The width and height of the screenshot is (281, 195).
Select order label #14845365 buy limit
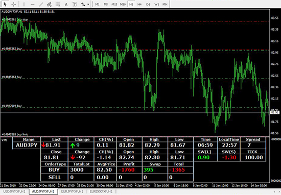[15, 134]
